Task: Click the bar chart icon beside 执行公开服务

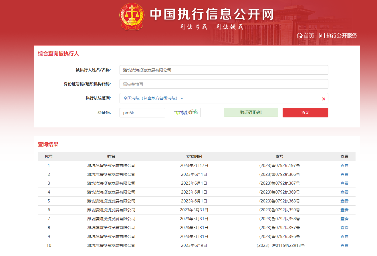Action: (x=322, y=36)
